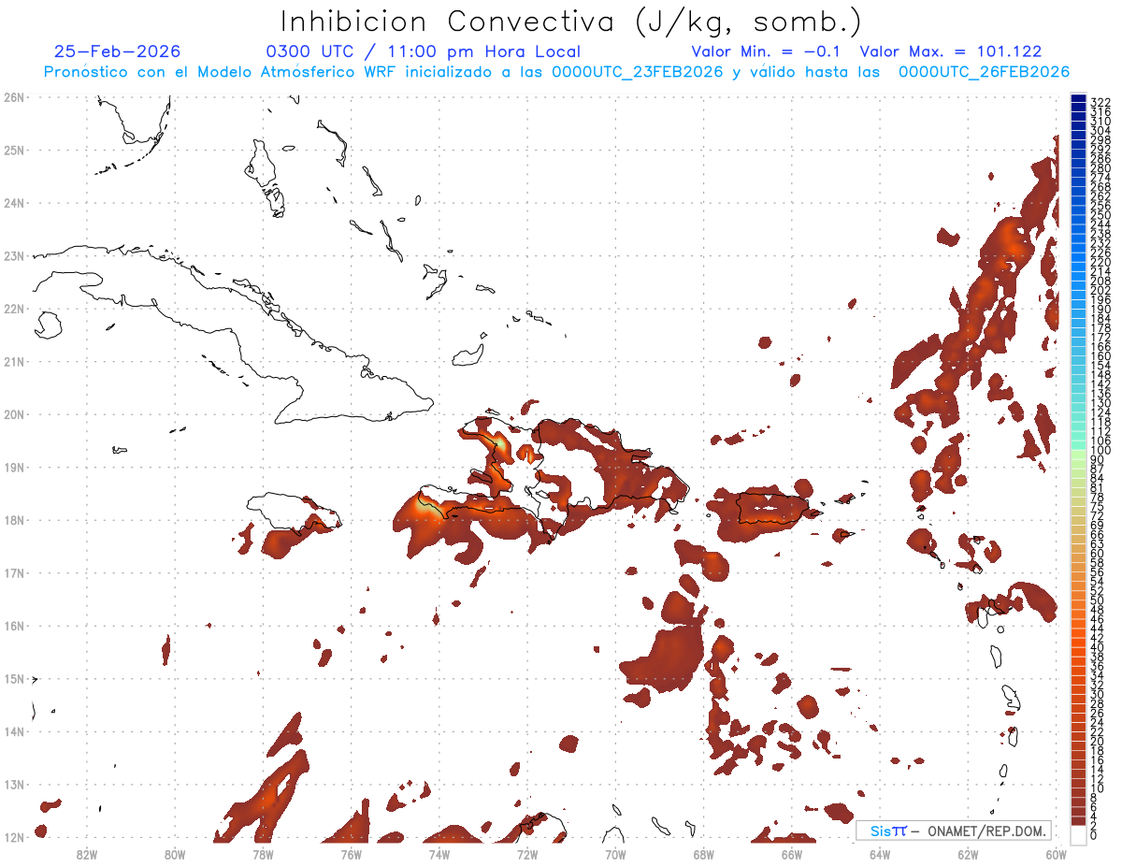Viewport: 1122px width, 867px height.
Task: Click the 'Sisπ' logo text
Action: 888,831
